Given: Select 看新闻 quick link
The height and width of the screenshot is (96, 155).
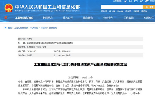Looking at the screenshot, I should 104,11.
